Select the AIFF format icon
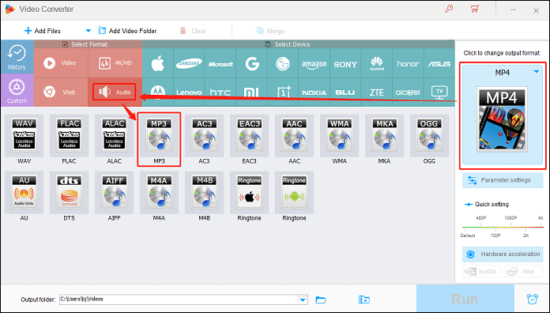The height and width of the screenshot is (313, 550). tap(115, 192)
